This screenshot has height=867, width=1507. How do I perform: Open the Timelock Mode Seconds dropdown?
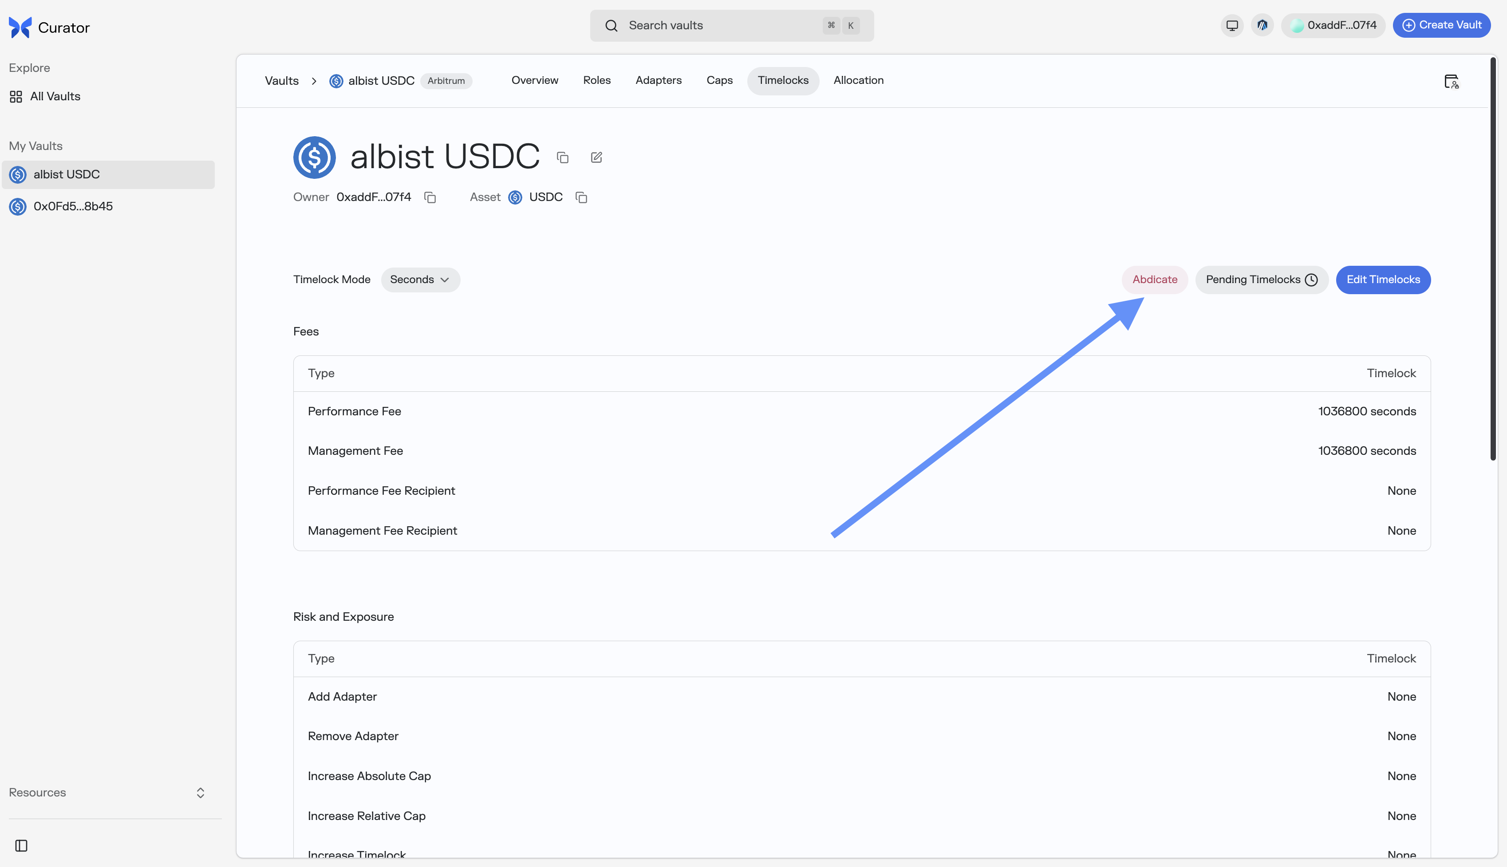pyautogui.click(x=420, y=280)
